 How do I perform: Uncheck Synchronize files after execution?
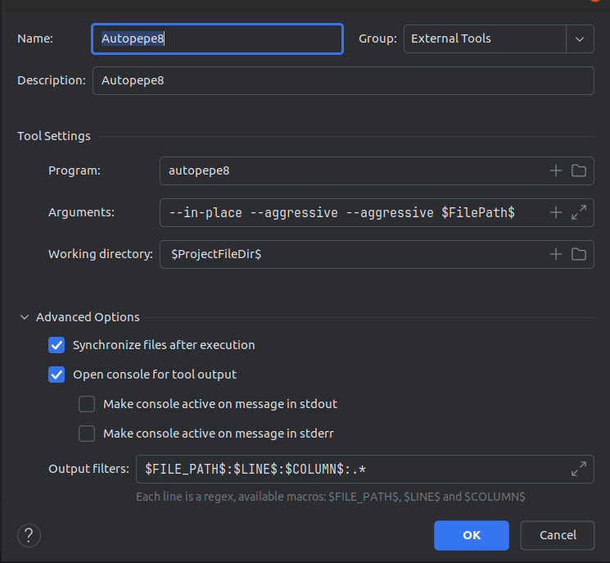56,345
